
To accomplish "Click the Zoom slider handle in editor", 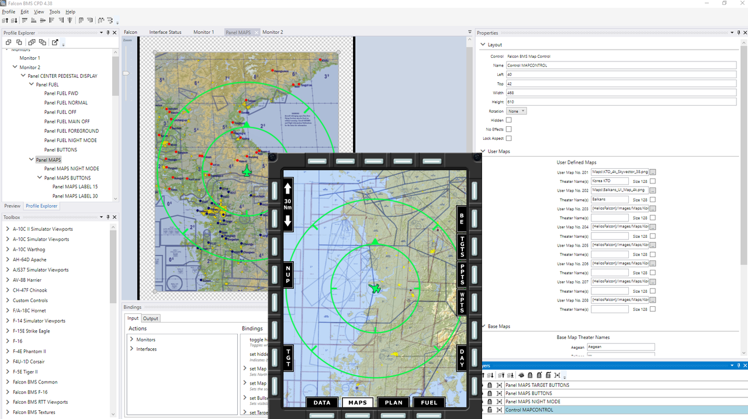I will [126, 73].
